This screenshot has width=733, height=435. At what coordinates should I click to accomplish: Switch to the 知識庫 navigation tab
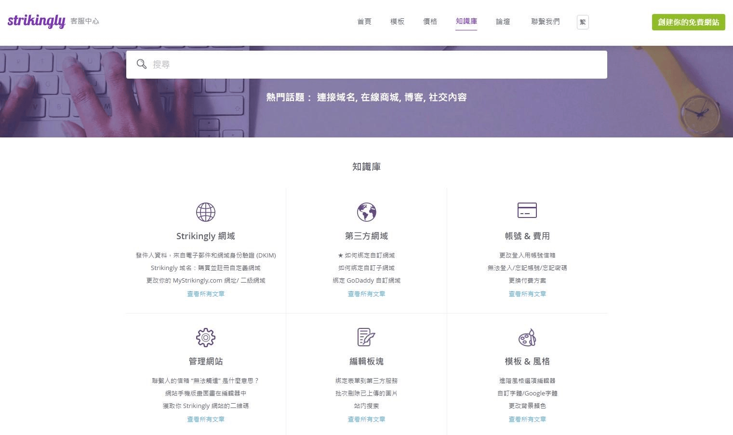(x=466, y=21)
